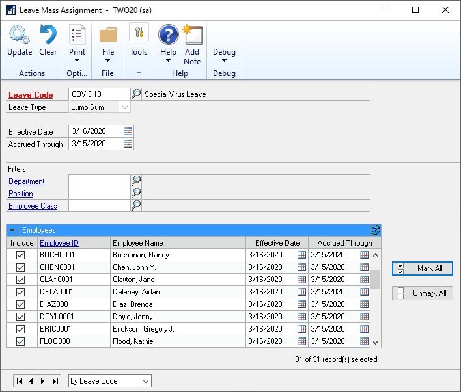Image resolution: width=461 pixels, height=392 pixels.
Task: Open the Employee Class lookup magnifier
Action: [136, 205]
